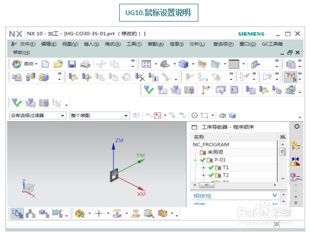Open the 工具(T) menu

pyautogui.click(x=134, y=44)
